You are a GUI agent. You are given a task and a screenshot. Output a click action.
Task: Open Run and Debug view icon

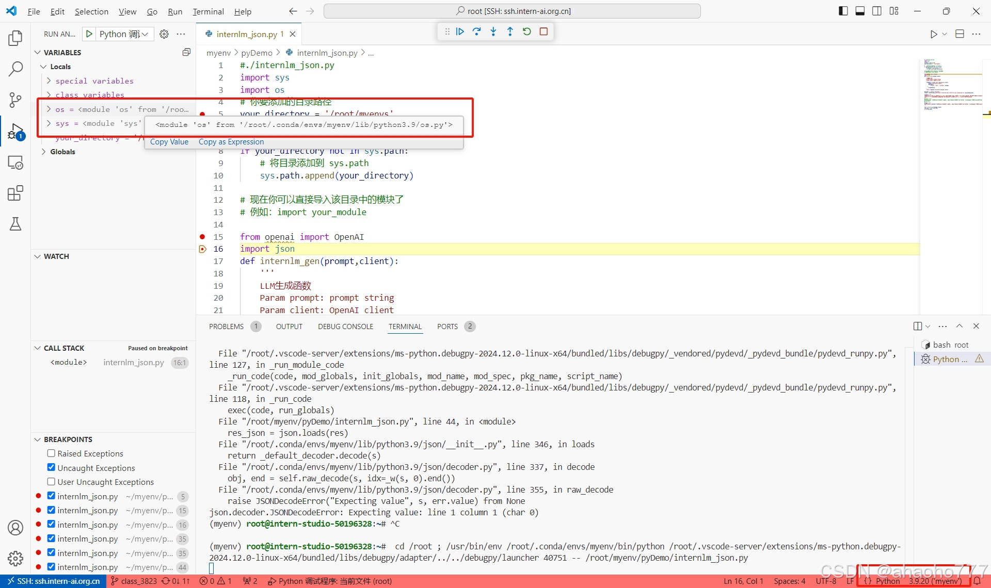click(x=15, y=132)
